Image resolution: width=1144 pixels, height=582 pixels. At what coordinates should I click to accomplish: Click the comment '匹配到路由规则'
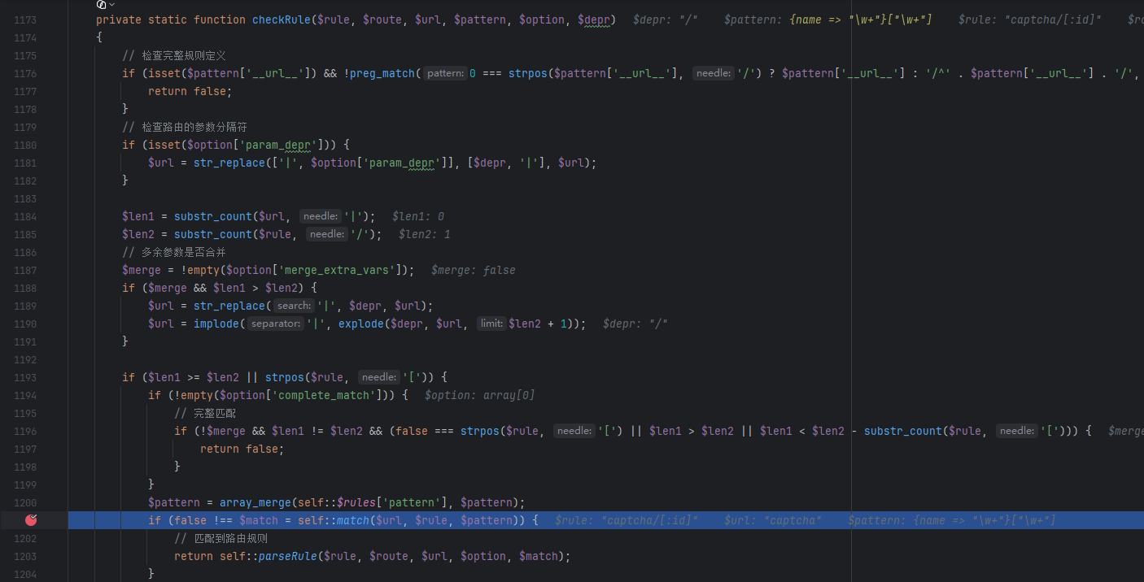tap(221, 538)
